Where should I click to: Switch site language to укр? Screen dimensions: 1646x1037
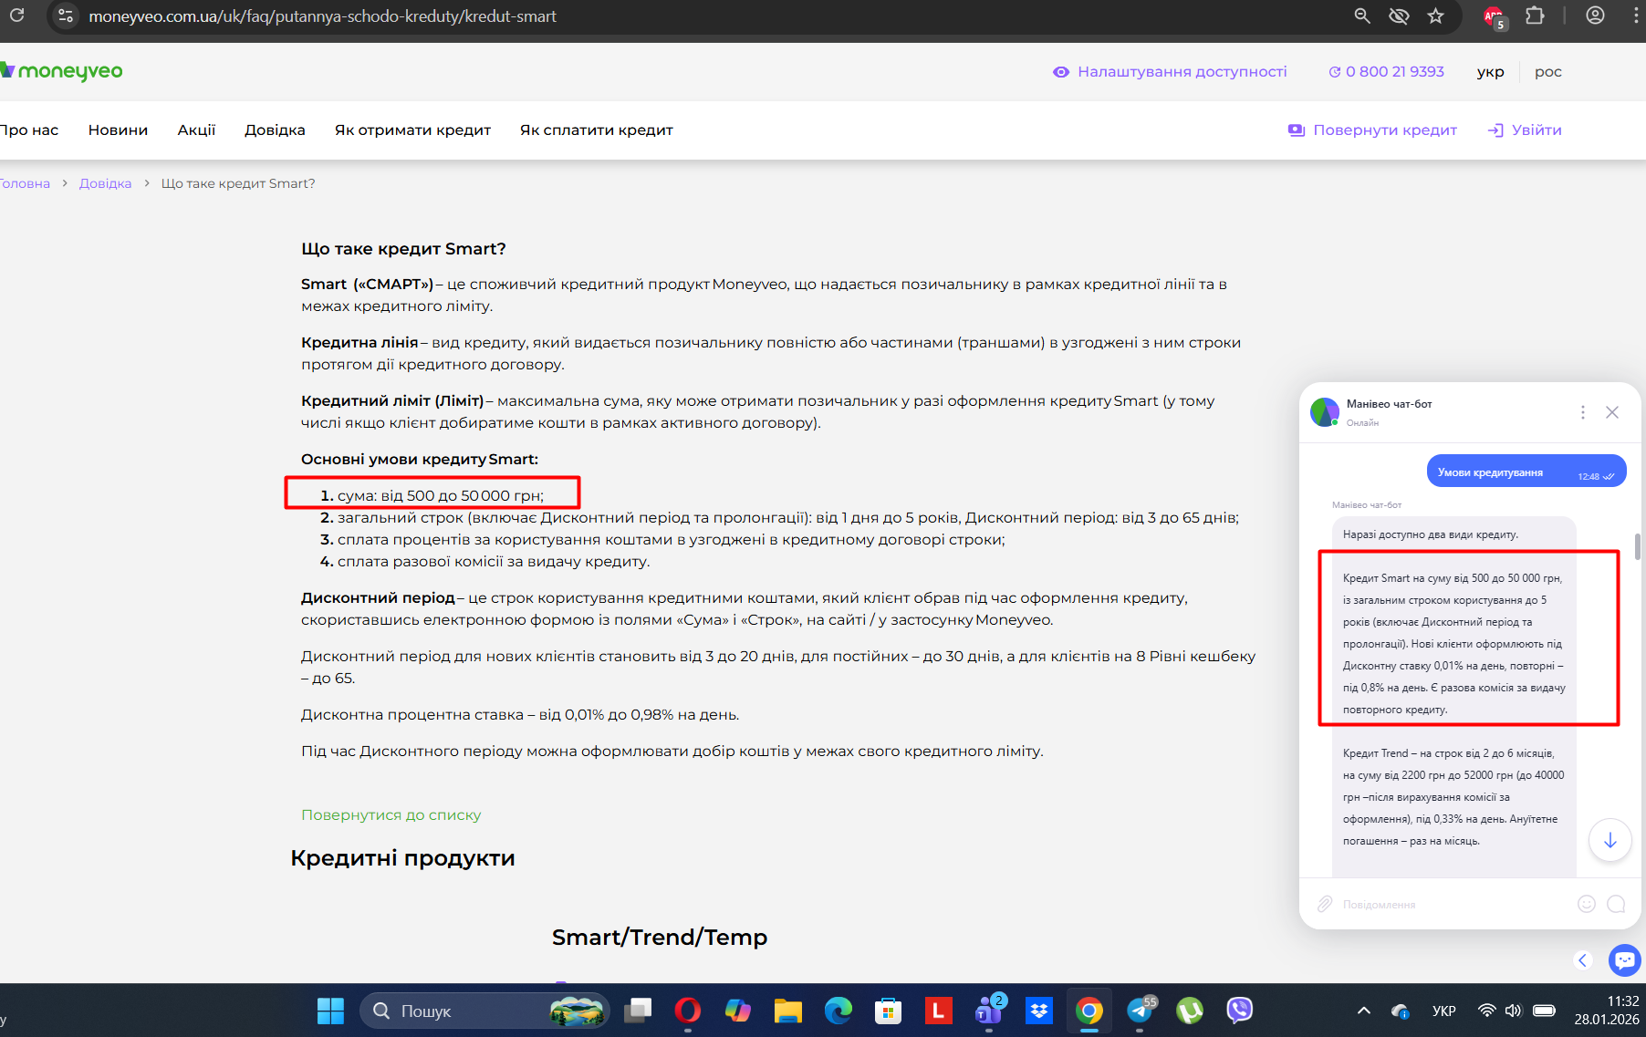tap(1491, 71)
